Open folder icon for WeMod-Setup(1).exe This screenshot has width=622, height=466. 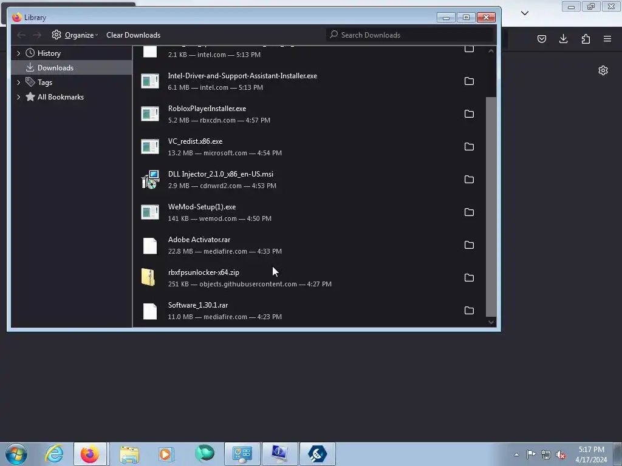click(469, 212)
